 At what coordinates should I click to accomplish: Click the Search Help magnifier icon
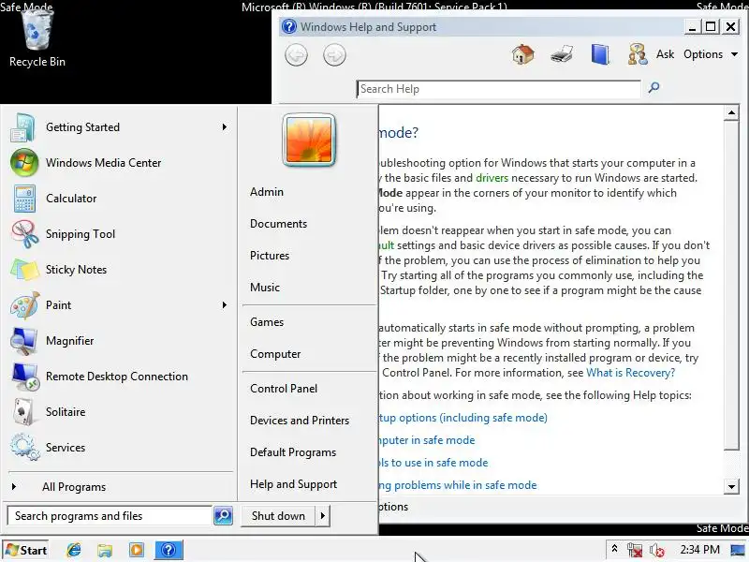tap(654, 87)
